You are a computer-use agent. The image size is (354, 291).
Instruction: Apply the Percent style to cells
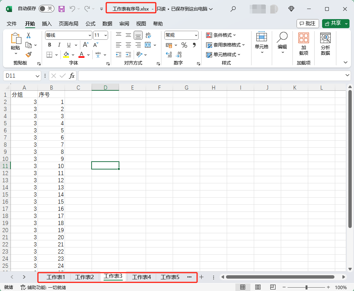(x=184, y=45)
